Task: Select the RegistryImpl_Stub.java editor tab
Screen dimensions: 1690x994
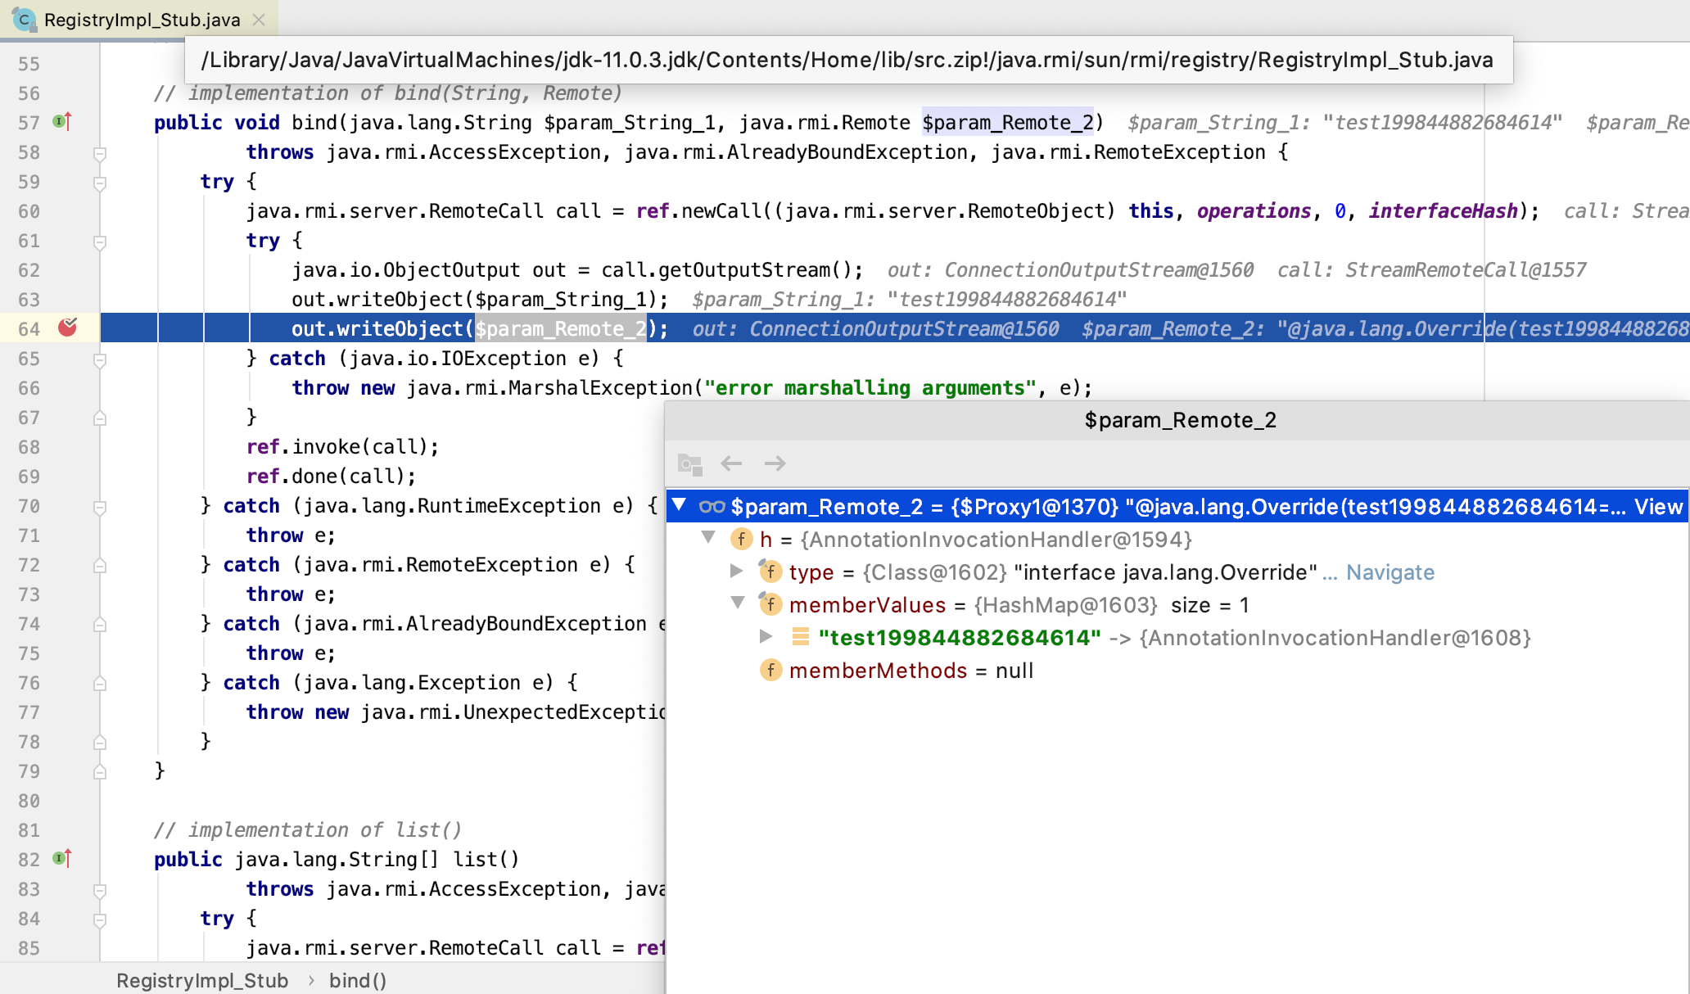Action: point(141,20)
